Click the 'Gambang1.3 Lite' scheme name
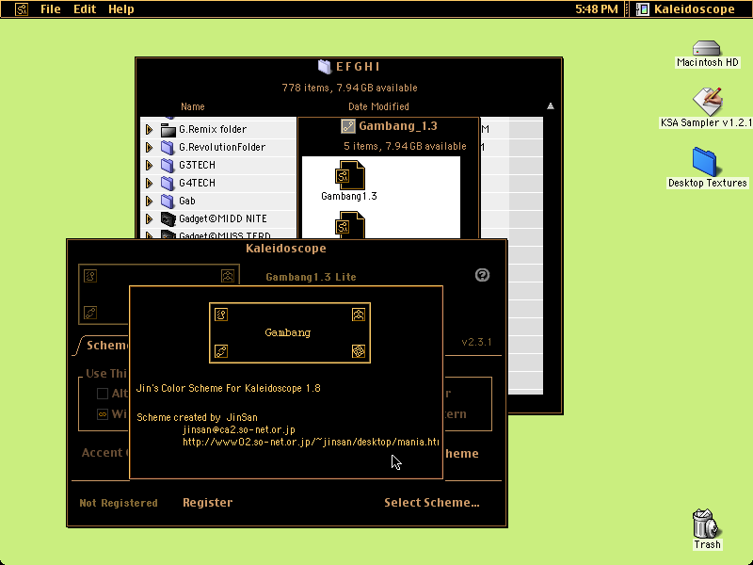The image size is (753, 565). pos(311,277)
